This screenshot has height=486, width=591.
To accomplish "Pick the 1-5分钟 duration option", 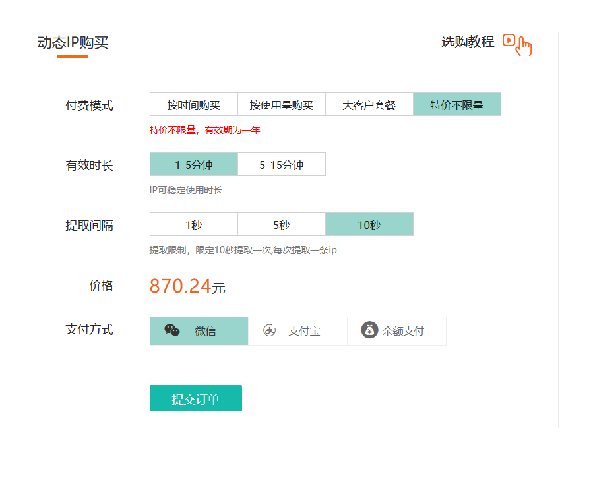I will pos(193,165).
